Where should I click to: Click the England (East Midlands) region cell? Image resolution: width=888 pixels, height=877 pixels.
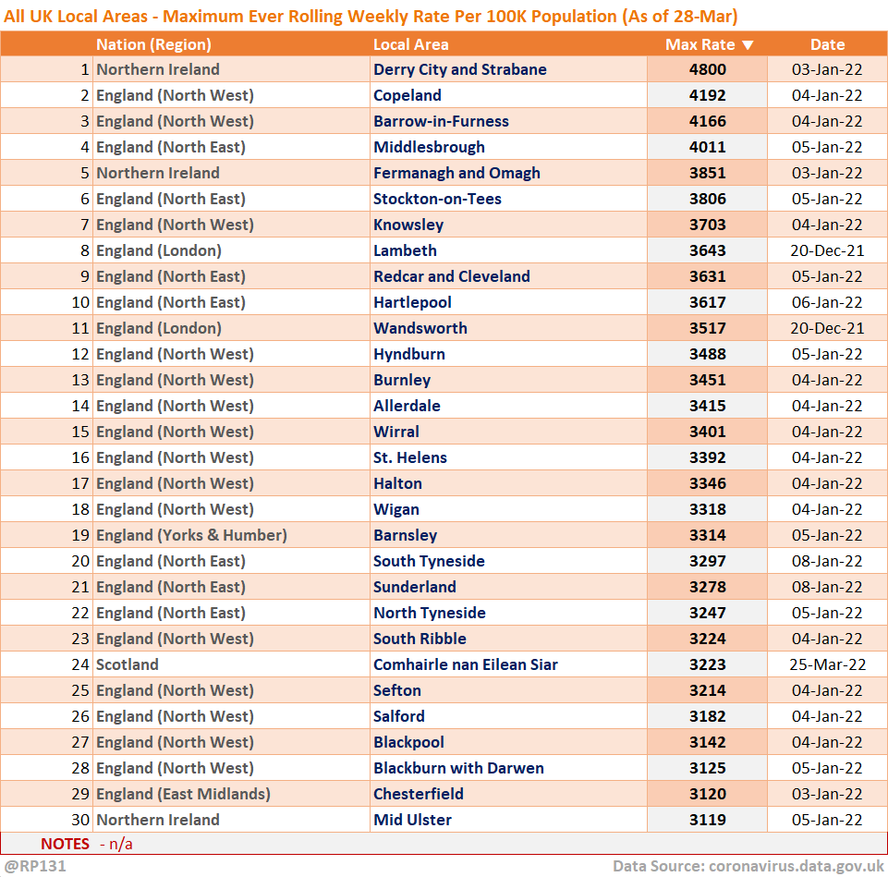(x=183, y=794)
